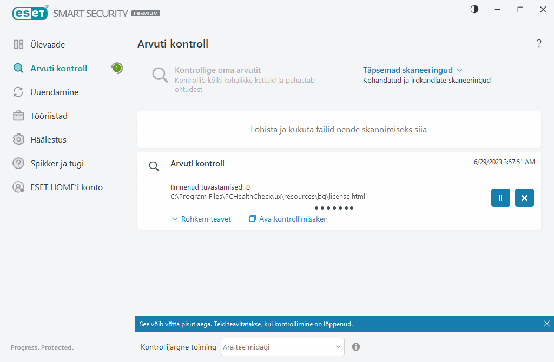
Task: Open help via the question mark icon
Action: 539,44
